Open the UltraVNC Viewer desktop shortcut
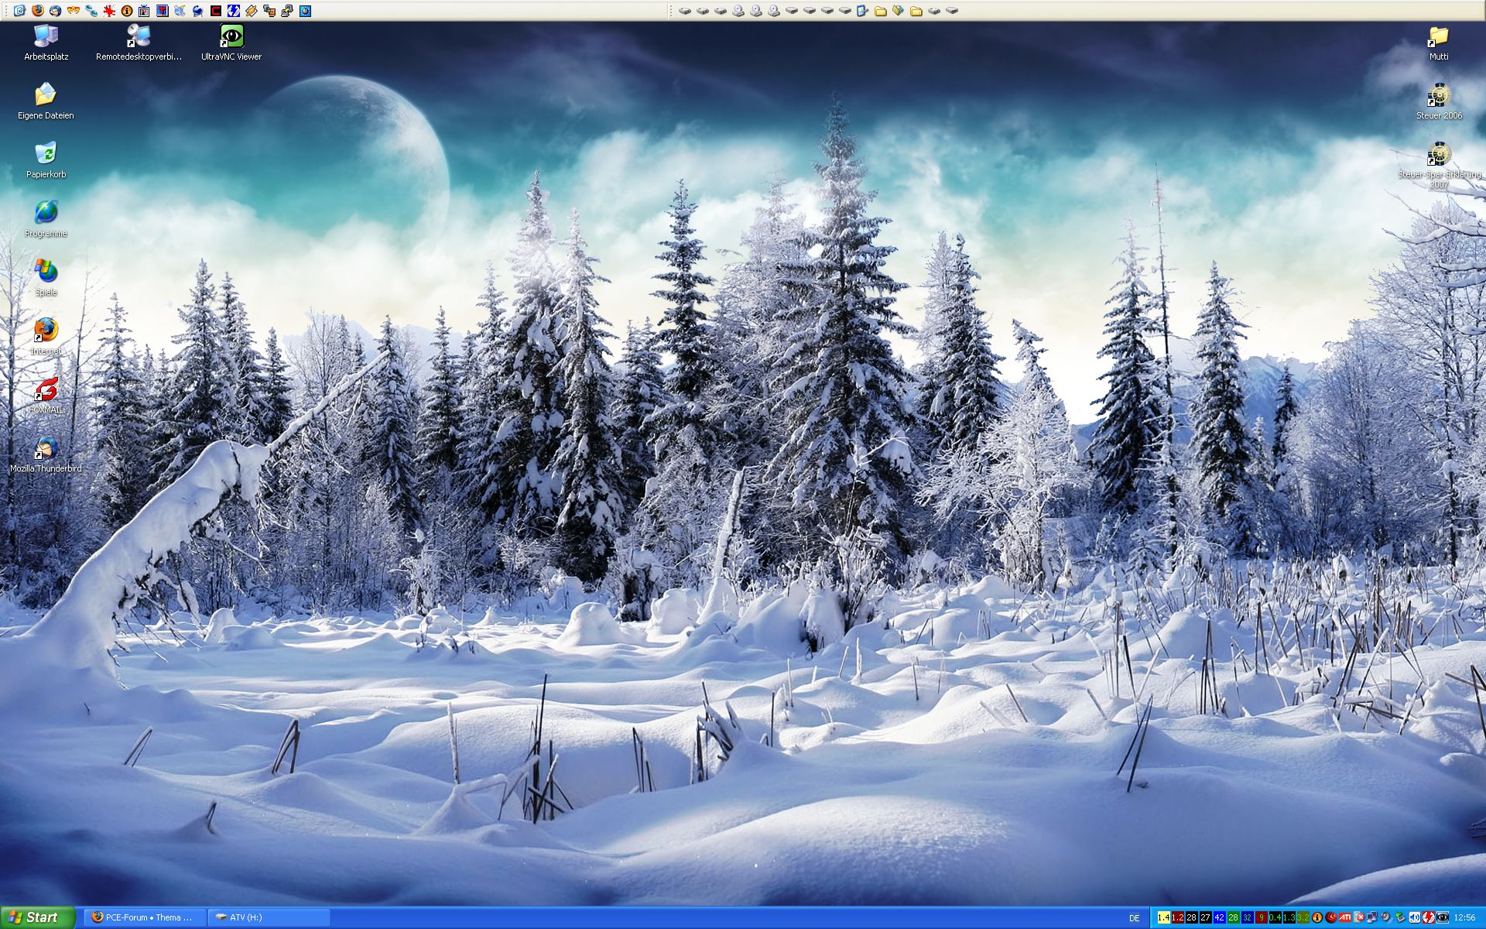The height and width of the screenshot is (929, 1486). [231, 37]
